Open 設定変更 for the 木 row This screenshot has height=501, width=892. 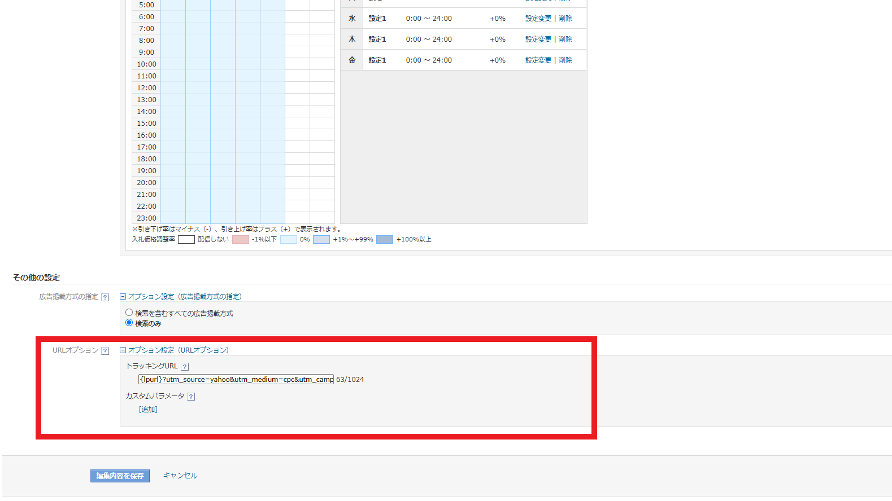point(538,39)
